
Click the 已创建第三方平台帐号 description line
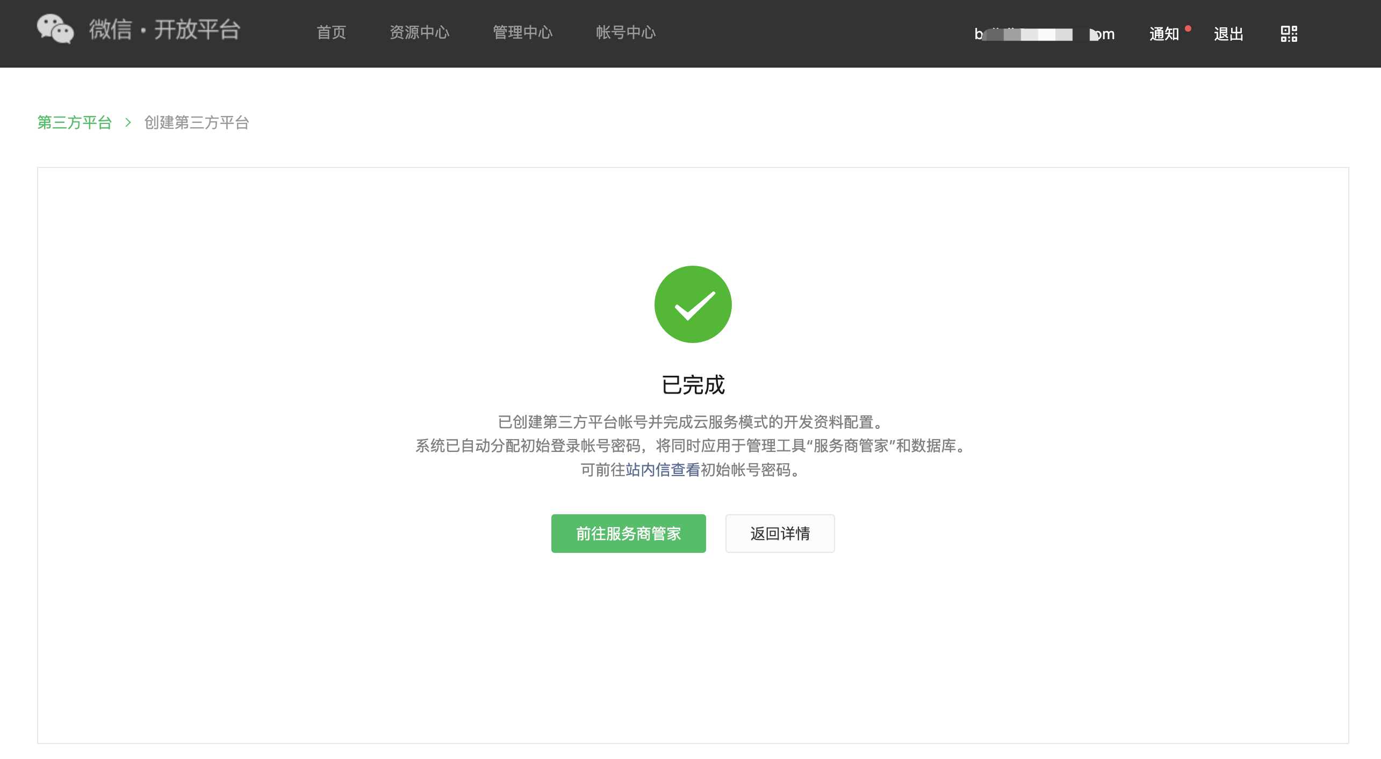[x=690, y=422]
